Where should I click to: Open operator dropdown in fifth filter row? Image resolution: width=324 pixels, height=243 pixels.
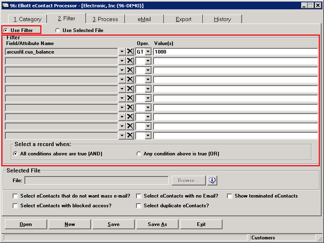click(148, 89)
